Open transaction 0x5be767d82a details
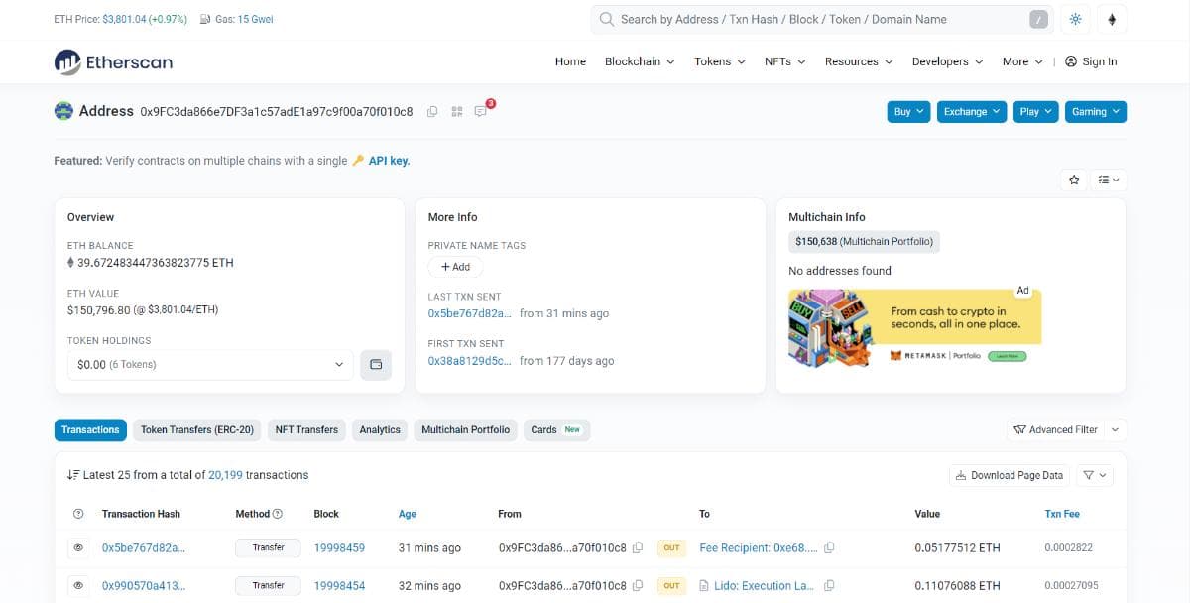The height and width of the screenshot is (603, 1190). tap(144, 547)
